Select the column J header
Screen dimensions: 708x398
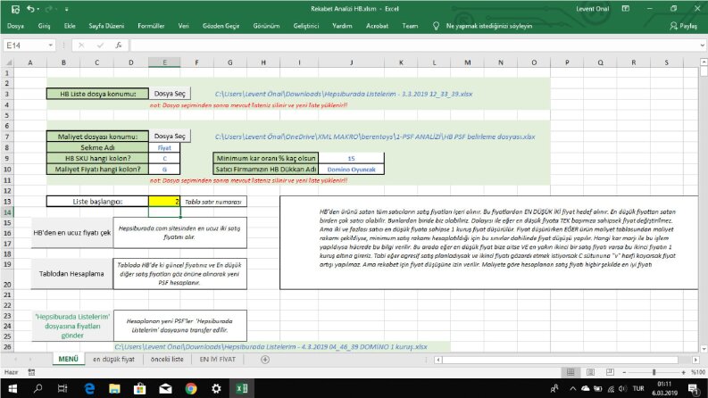[351, 62]
